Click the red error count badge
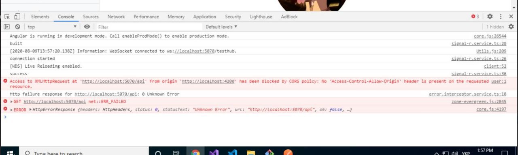 [475, 17]
